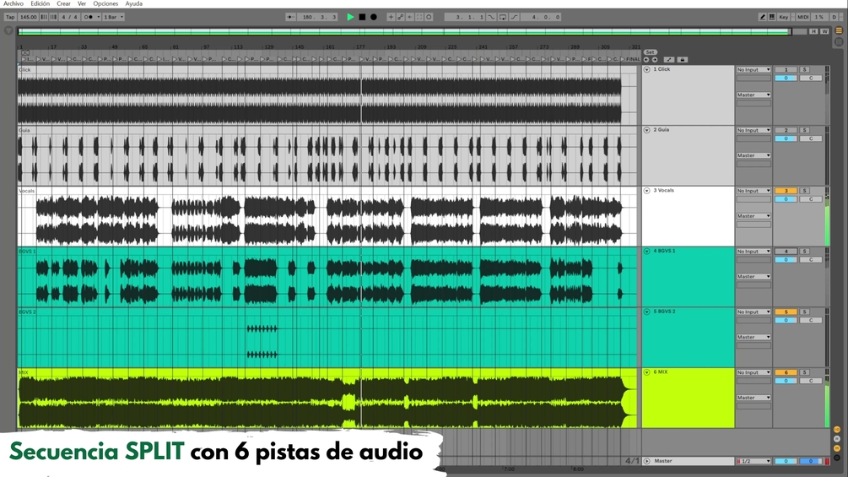Viewport: 848px width, 477px height.
Task: Toggle the Mixer section show button
Action: 837,448
